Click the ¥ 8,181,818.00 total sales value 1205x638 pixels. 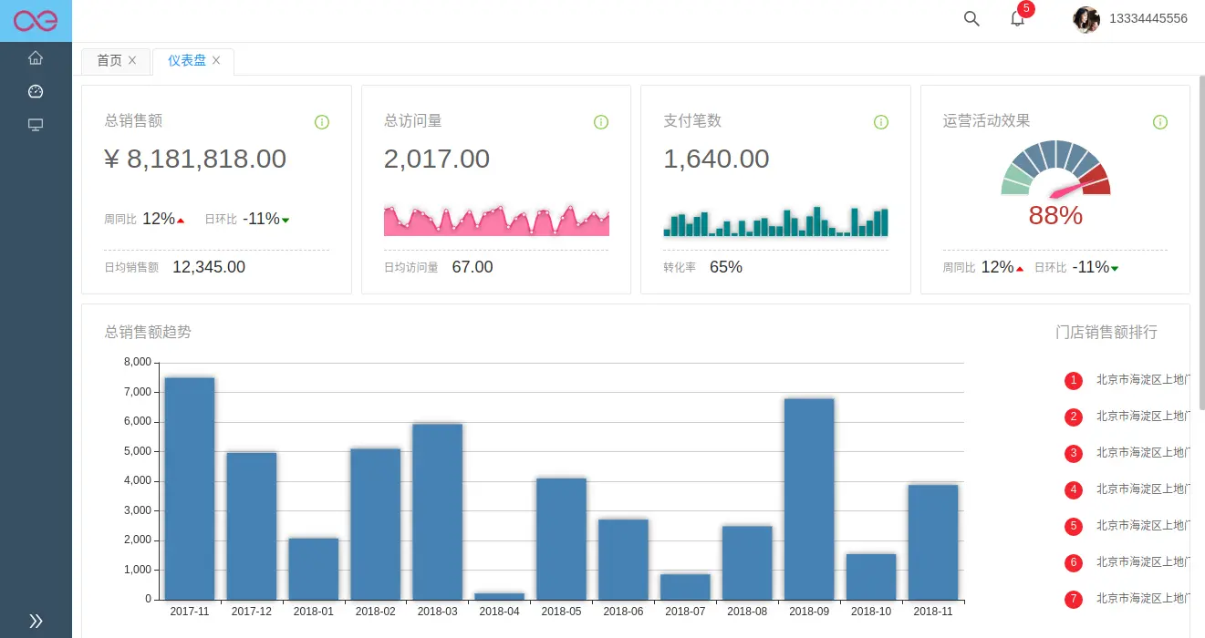tap(195, 159)
